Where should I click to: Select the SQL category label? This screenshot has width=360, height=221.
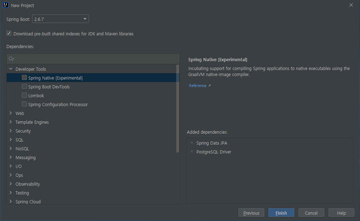coord(19,140)
